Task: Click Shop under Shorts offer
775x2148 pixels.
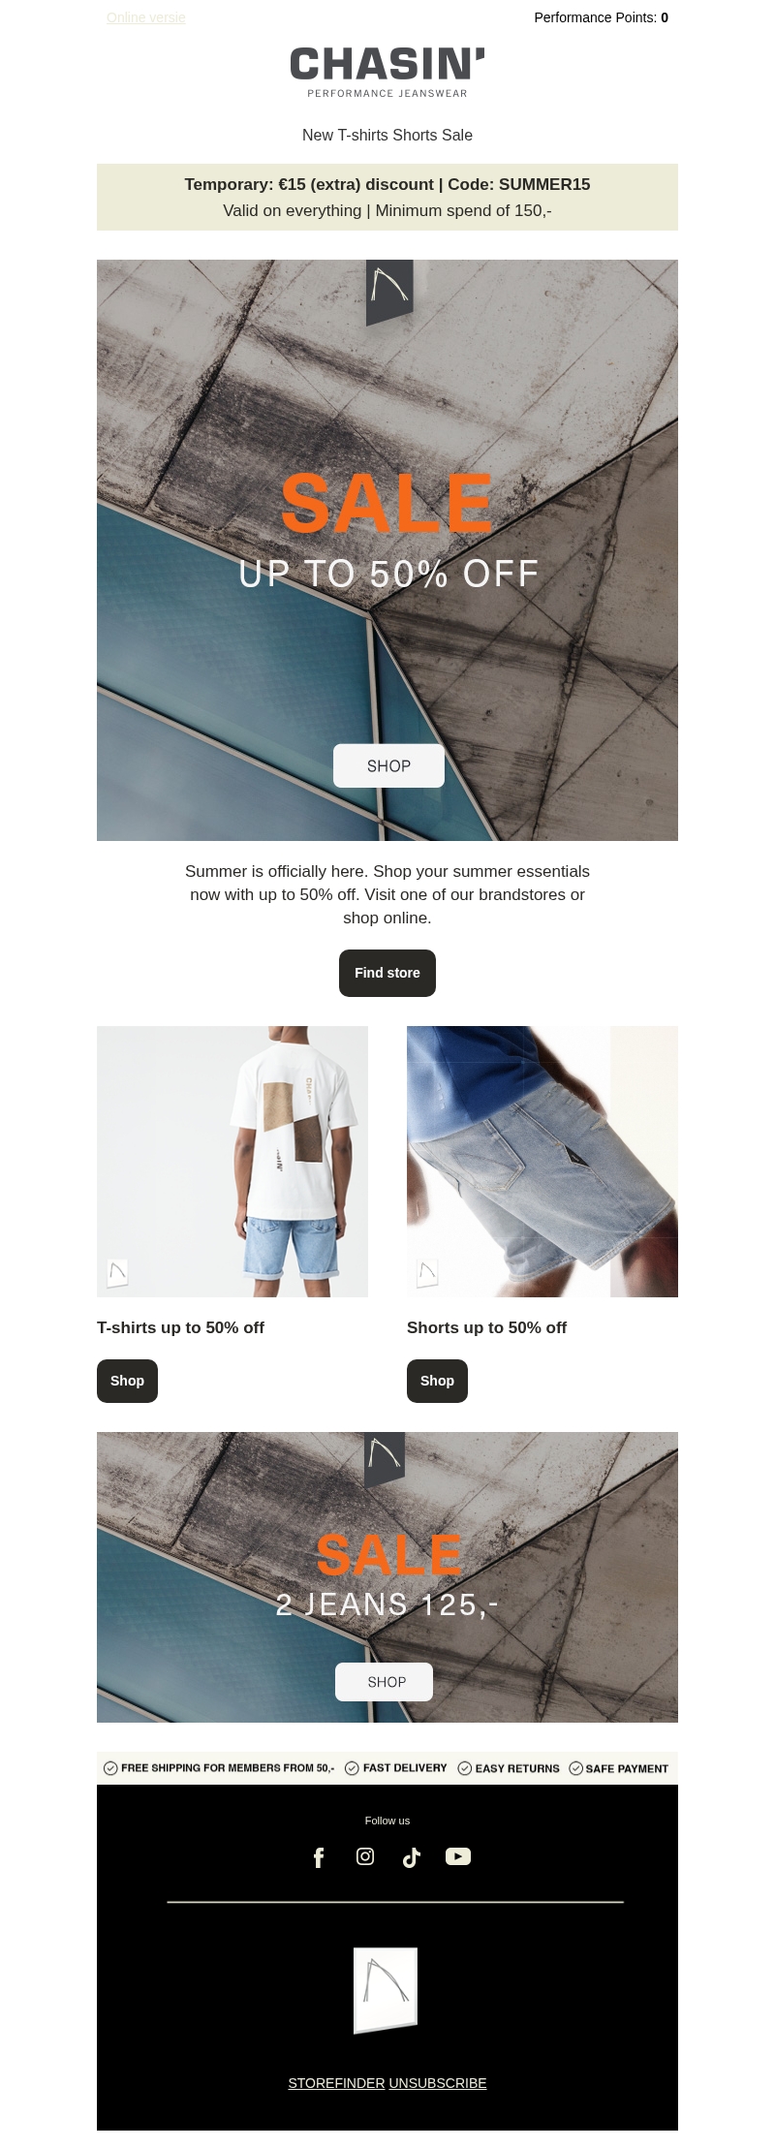Action: click(437, 1381)
